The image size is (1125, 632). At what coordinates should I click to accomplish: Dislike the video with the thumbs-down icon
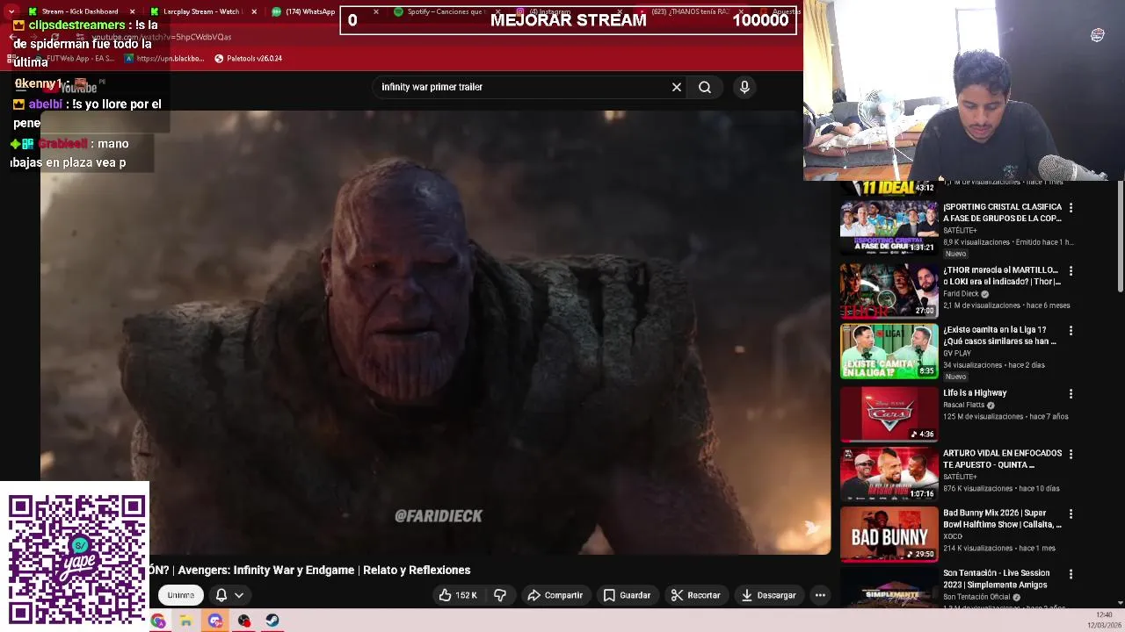[x=500, y=595]
